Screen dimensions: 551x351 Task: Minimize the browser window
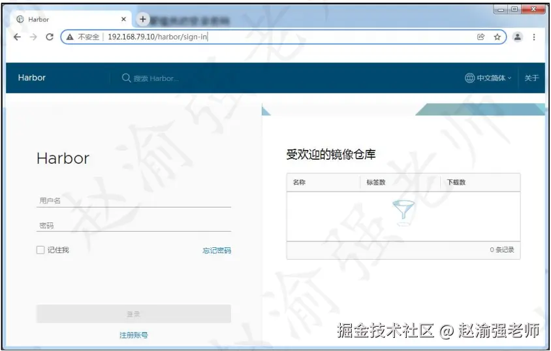click(500, 10)
